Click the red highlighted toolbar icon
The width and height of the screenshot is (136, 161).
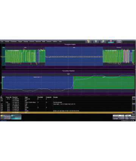pyautogui.click(x=111, y=41)
